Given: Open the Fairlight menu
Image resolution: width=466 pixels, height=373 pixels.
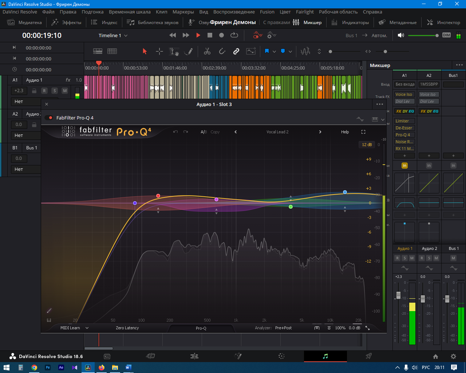Looking at the screenshot, I should coord(305,12).
